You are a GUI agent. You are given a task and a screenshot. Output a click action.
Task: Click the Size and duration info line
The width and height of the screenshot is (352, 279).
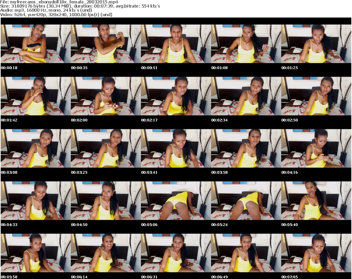tap(80, 6)
